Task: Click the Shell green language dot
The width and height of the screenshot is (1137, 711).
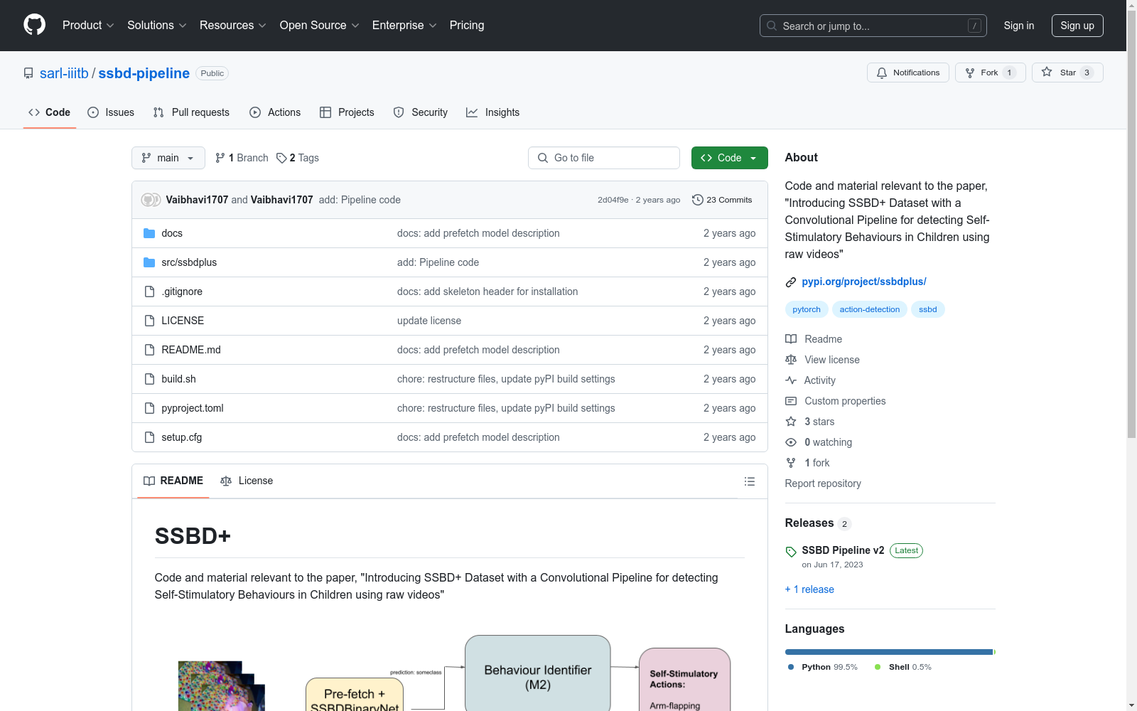Action: coord(878,667)
